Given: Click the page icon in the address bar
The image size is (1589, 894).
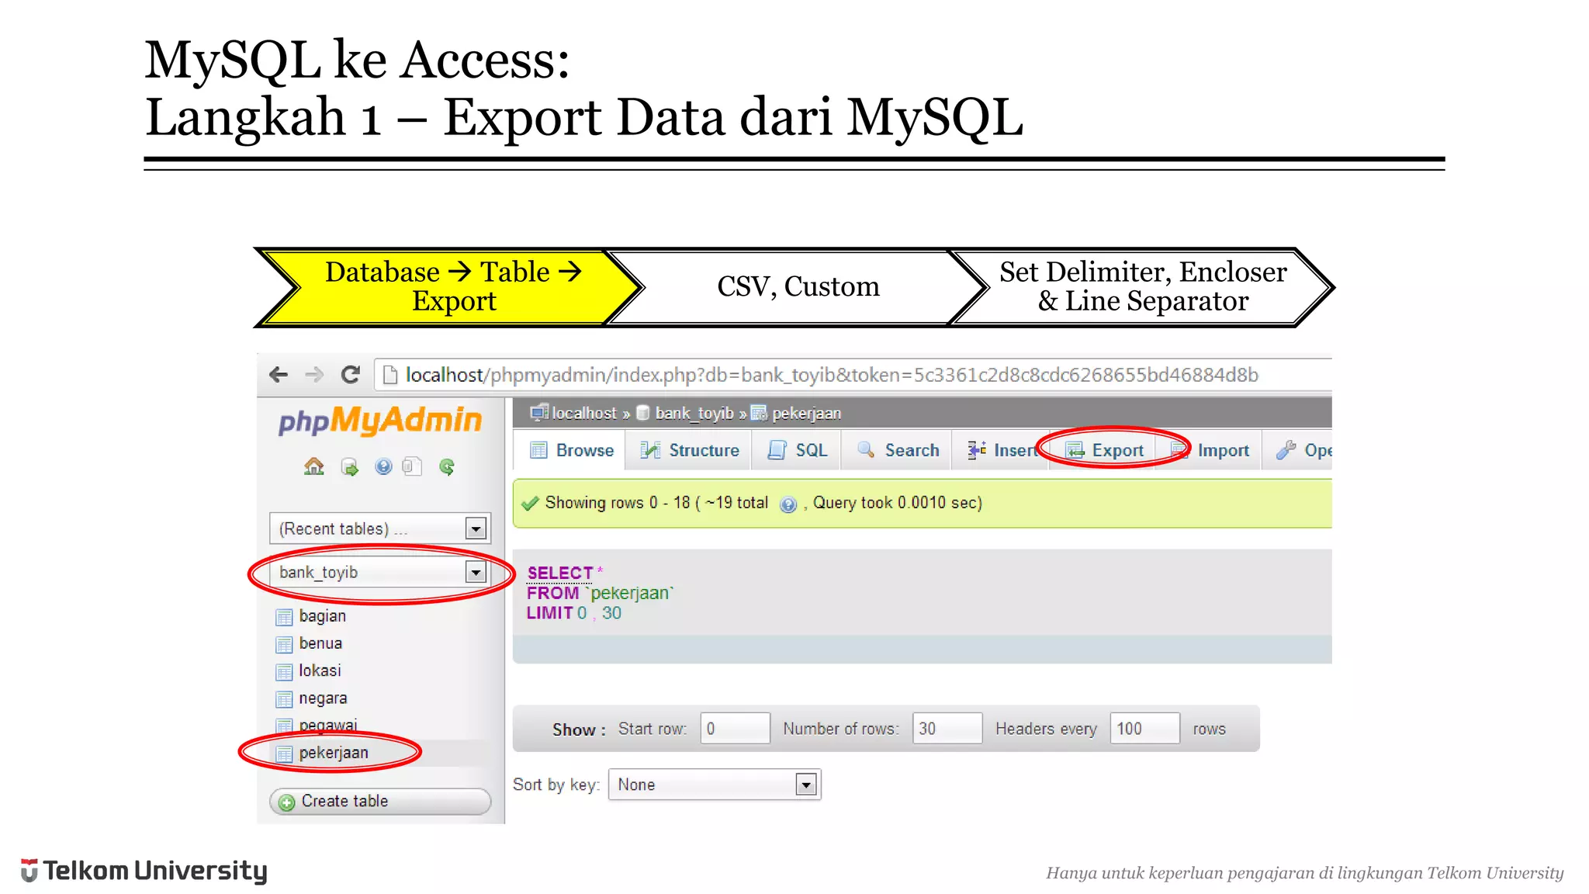Looking at the screenshot, I should click(x=390, y=375).
